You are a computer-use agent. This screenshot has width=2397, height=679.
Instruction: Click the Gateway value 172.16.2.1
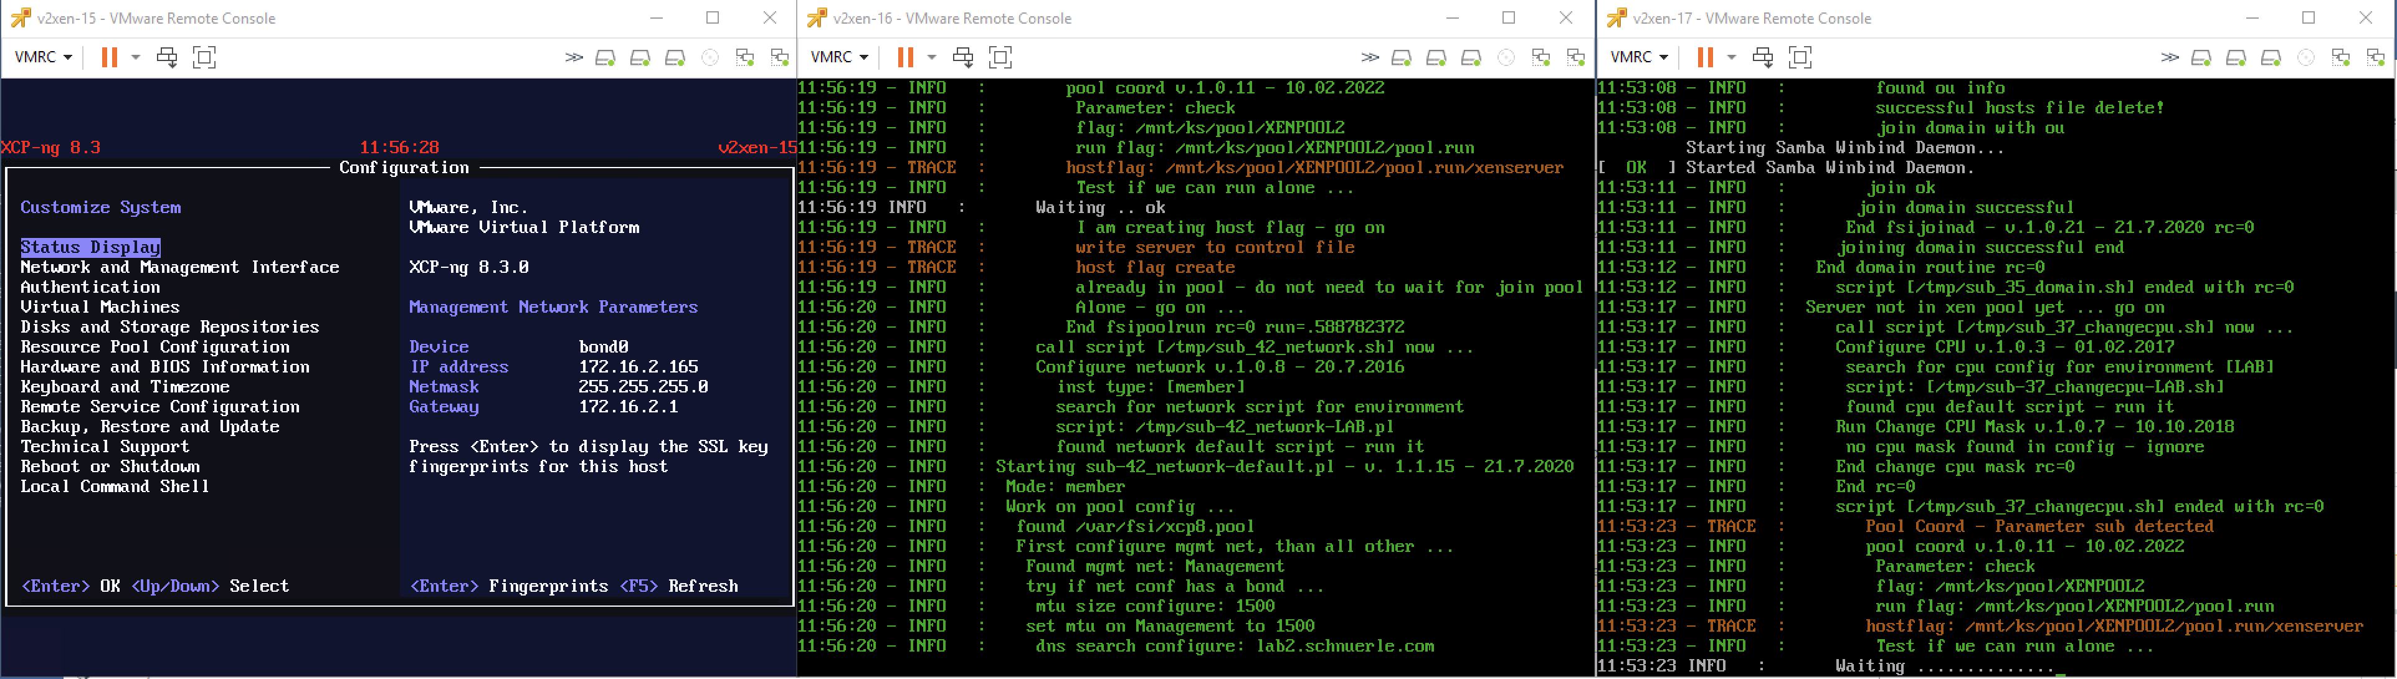pos(628,407)
